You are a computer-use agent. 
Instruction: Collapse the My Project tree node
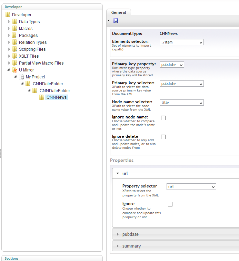[x=16, y=77]
